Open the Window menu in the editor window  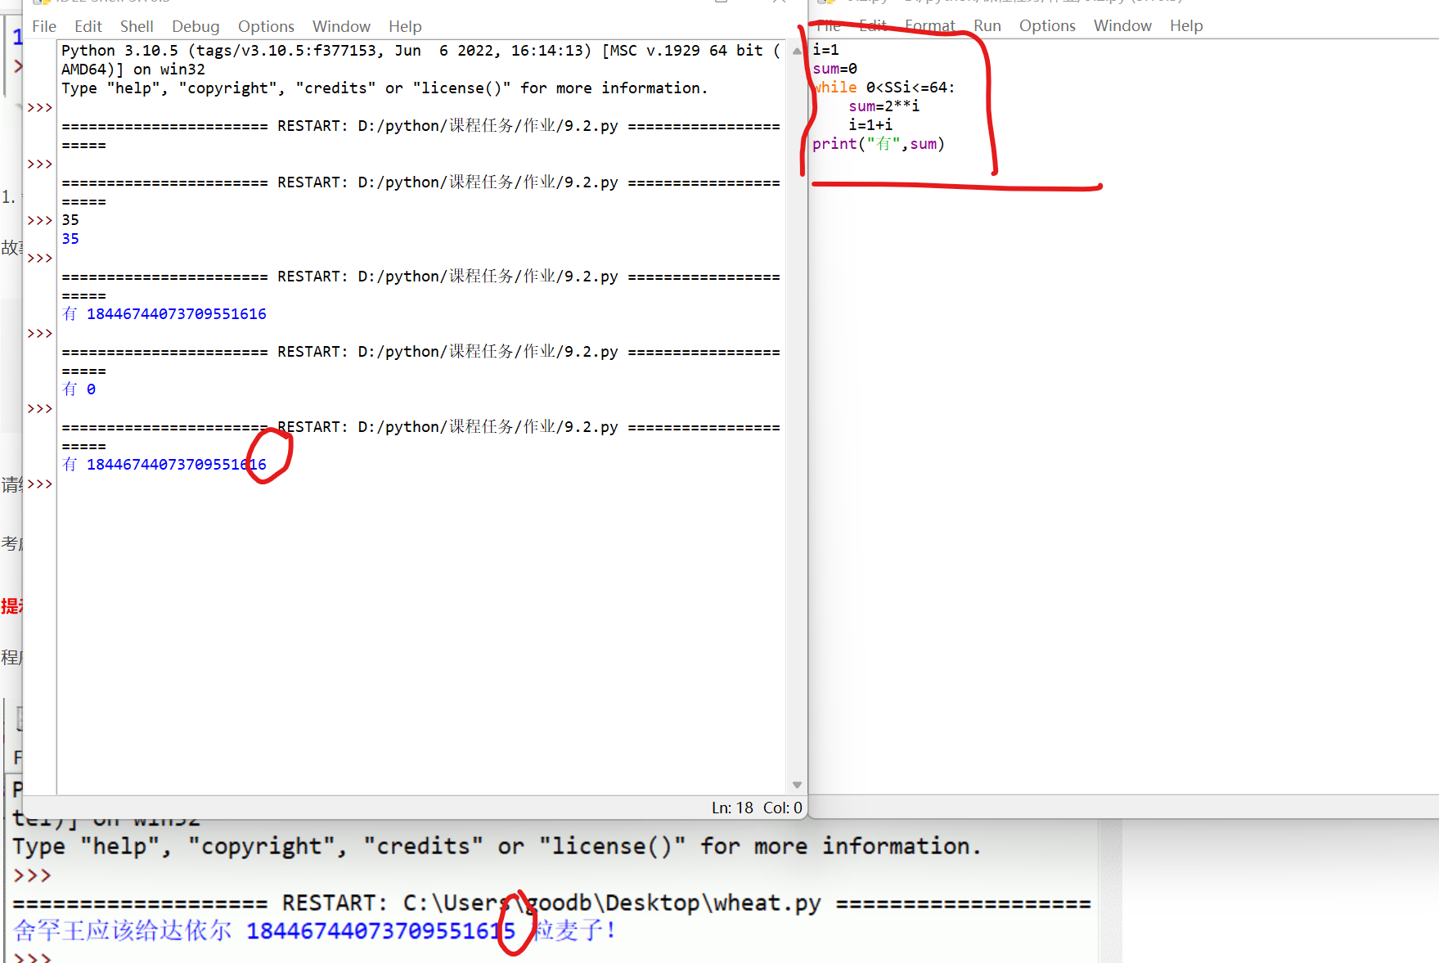tap(1122, 25)
